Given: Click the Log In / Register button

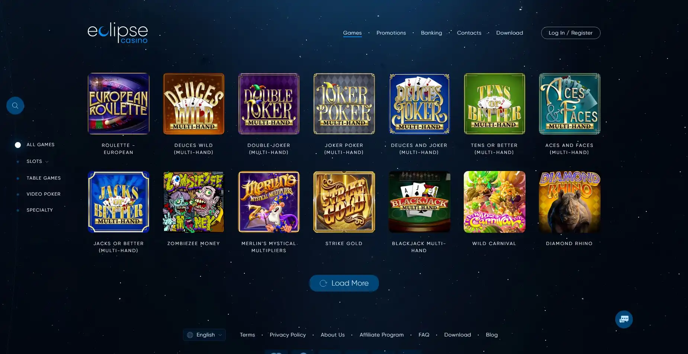Looking at the screenshot, I should pyautogui.click(x=570, y=33).
